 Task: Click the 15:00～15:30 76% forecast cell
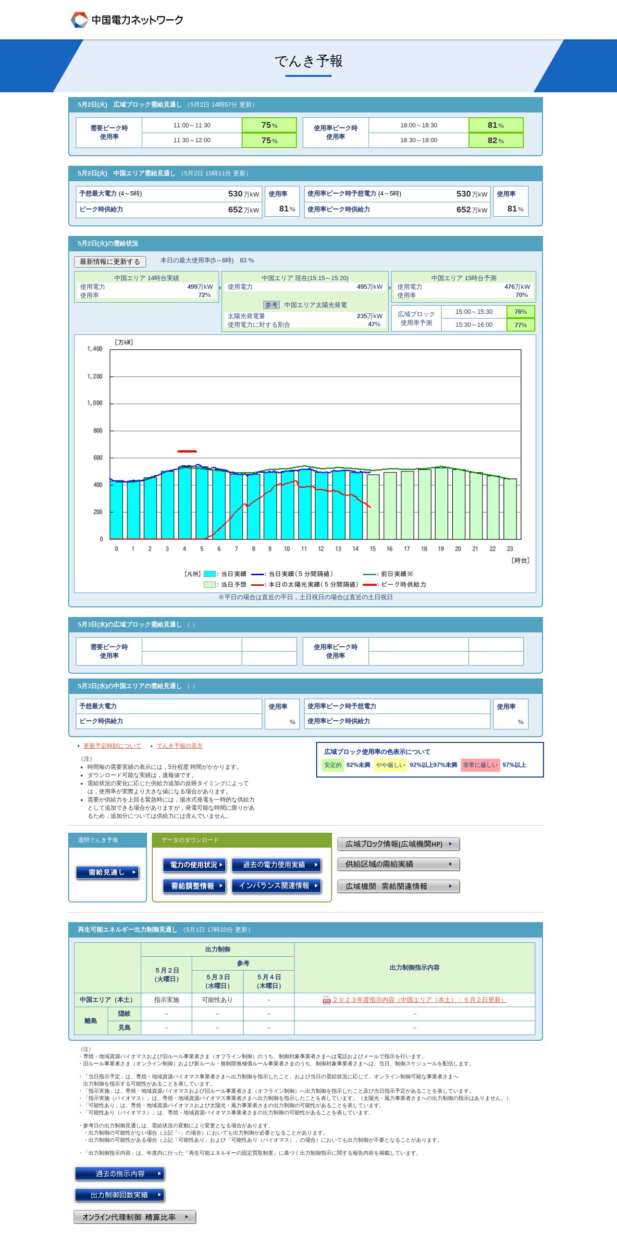pyautogui.click(x=521, y=311)
